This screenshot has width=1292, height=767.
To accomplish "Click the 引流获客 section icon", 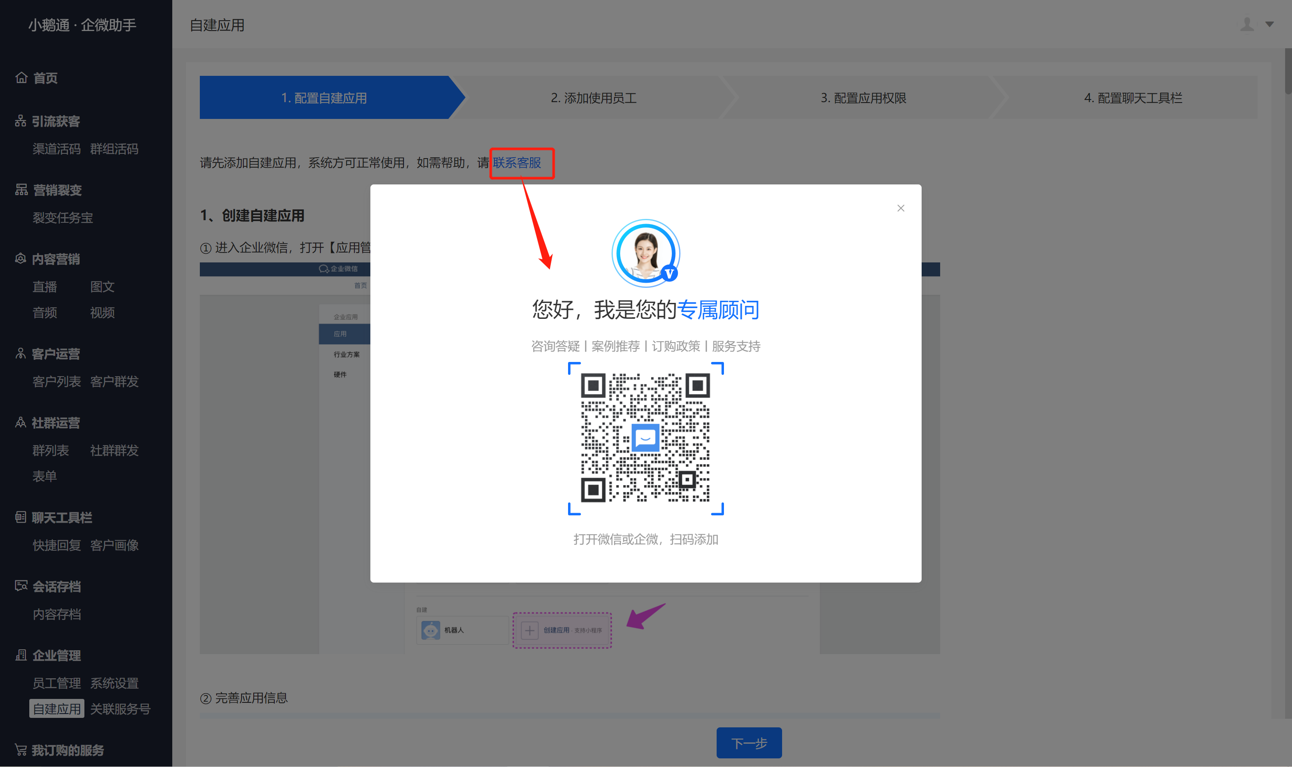I will click(x=21, y=121).
